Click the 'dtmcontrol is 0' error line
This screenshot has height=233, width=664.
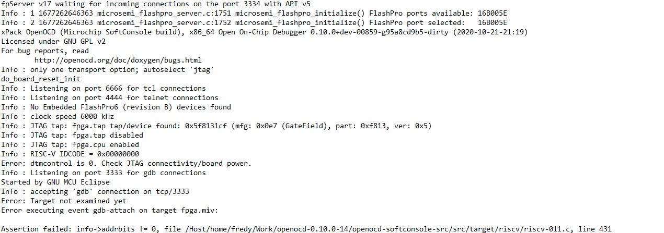click(127, 164)
